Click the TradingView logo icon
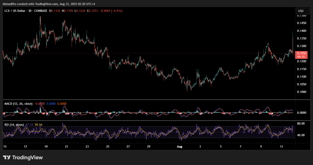The height and width of the screenshot is (165, 313). 7,158
